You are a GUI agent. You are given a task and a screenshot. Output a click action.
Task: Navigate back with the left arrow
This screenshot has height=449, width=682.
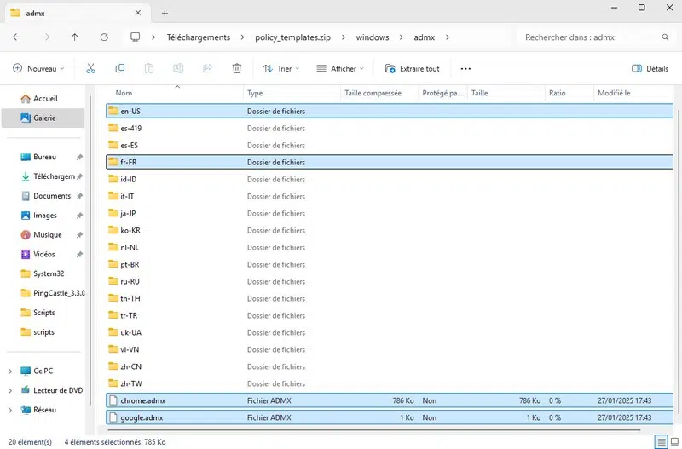17,37
